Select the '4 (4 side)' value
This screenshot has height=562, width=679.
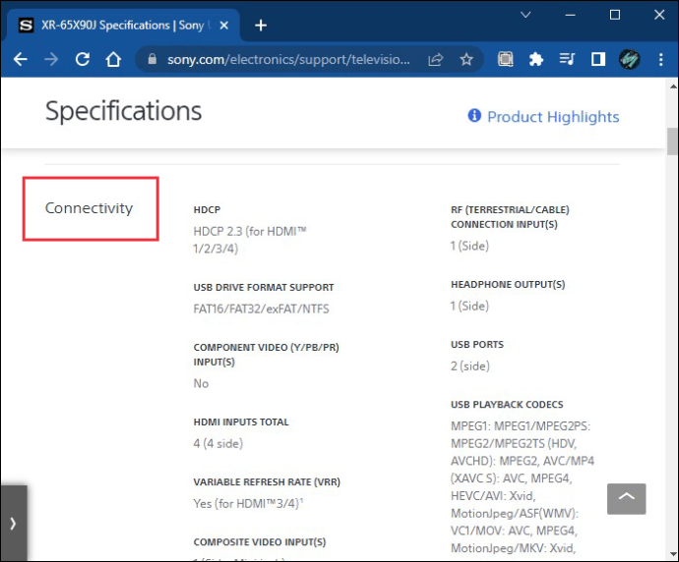[217, 443]
